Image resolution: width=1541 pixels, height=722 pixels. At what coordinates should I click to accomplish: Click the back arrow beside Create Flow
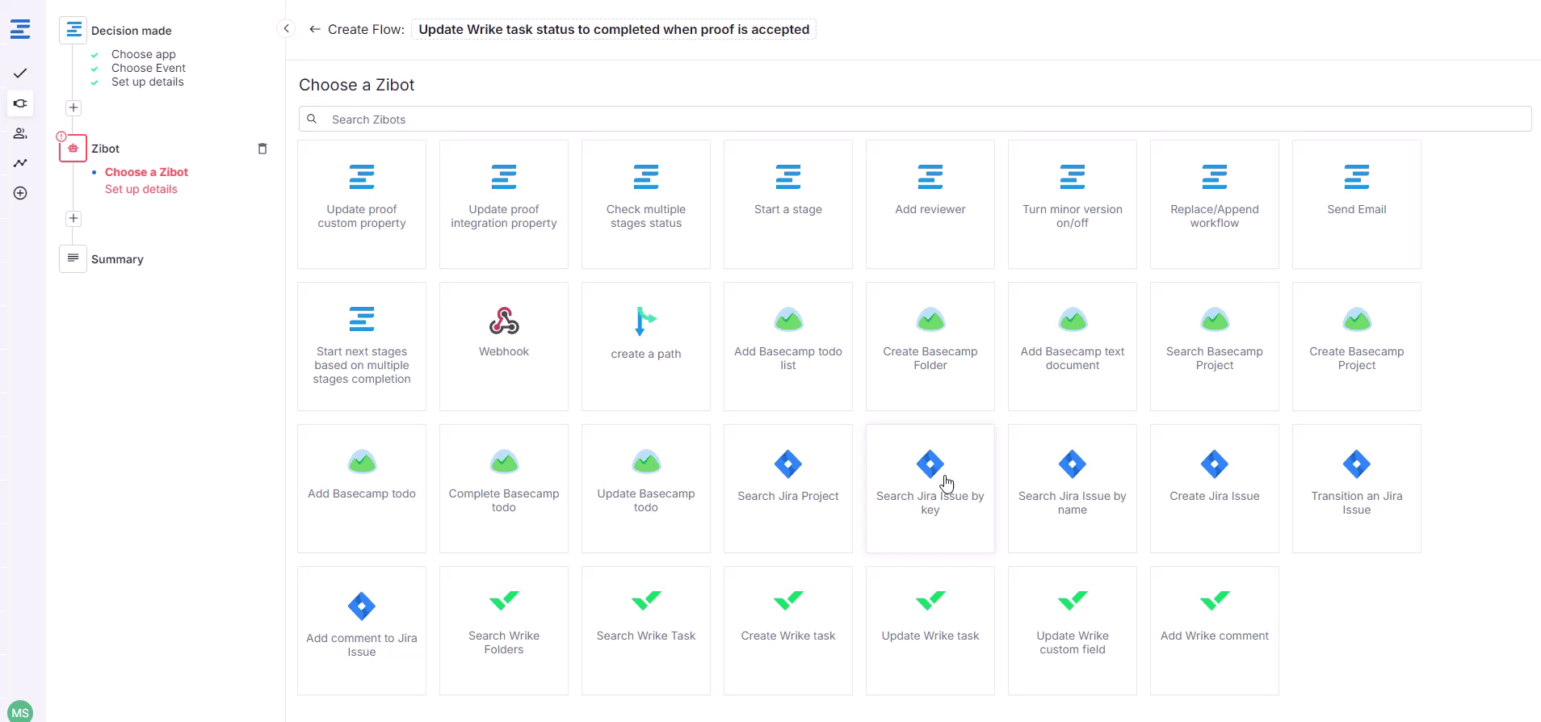[x=315, y=29]
